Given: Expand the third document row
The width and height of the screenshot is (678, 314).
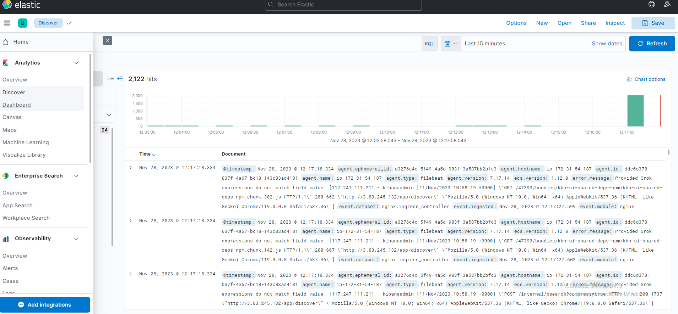Looking at the screenshot, I should click(131, 274).
